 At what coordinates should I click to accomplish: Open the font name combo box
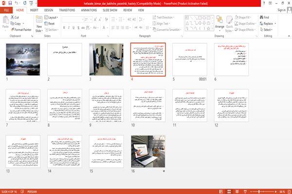[x=73, y=19]
